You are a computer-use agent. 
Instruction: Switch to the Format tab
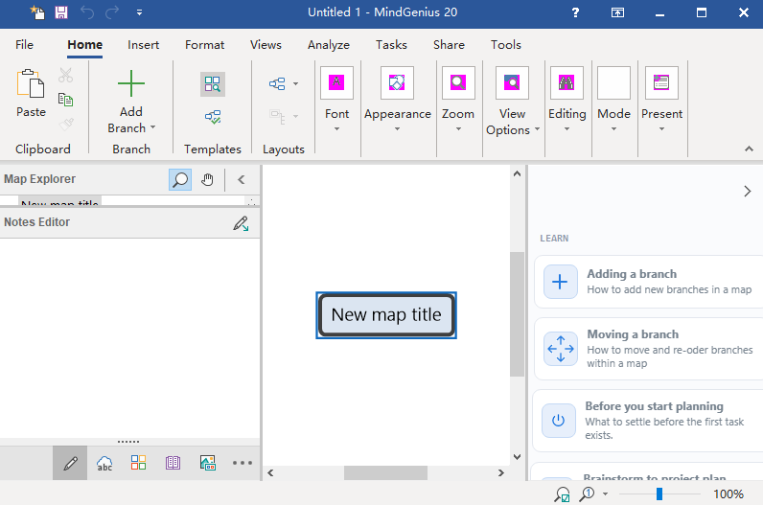click(x=204, y=45)
